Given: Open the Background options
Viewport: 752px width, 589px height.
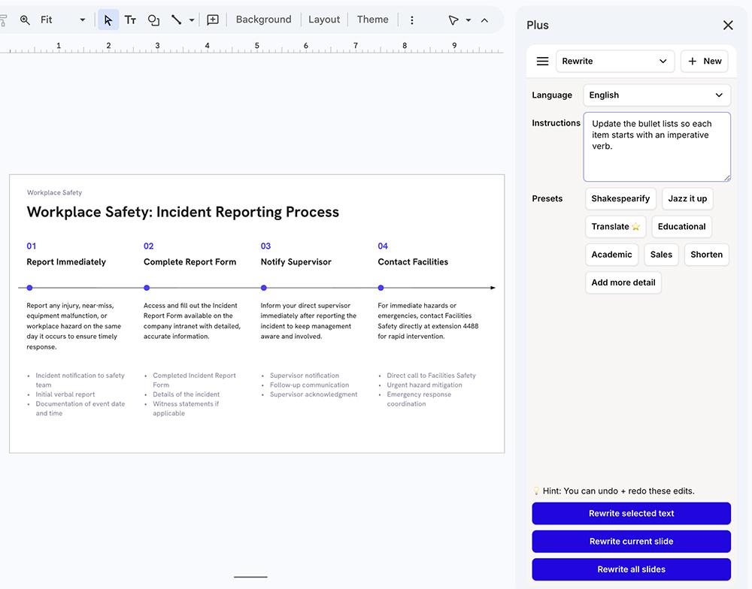Looking at the screenshot, I should coord(263,20).
